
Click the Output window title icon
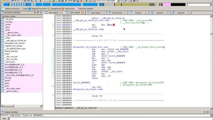[2, 112]
